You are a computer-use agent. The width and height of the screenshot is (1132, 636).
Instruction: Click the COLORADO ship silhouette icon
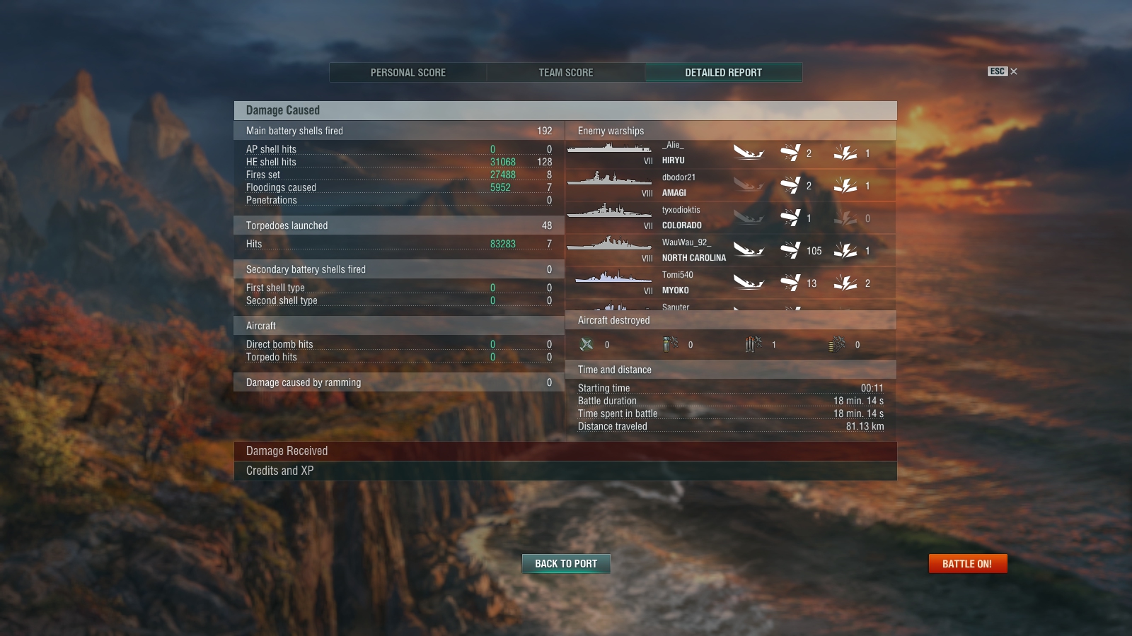[609, 210]
